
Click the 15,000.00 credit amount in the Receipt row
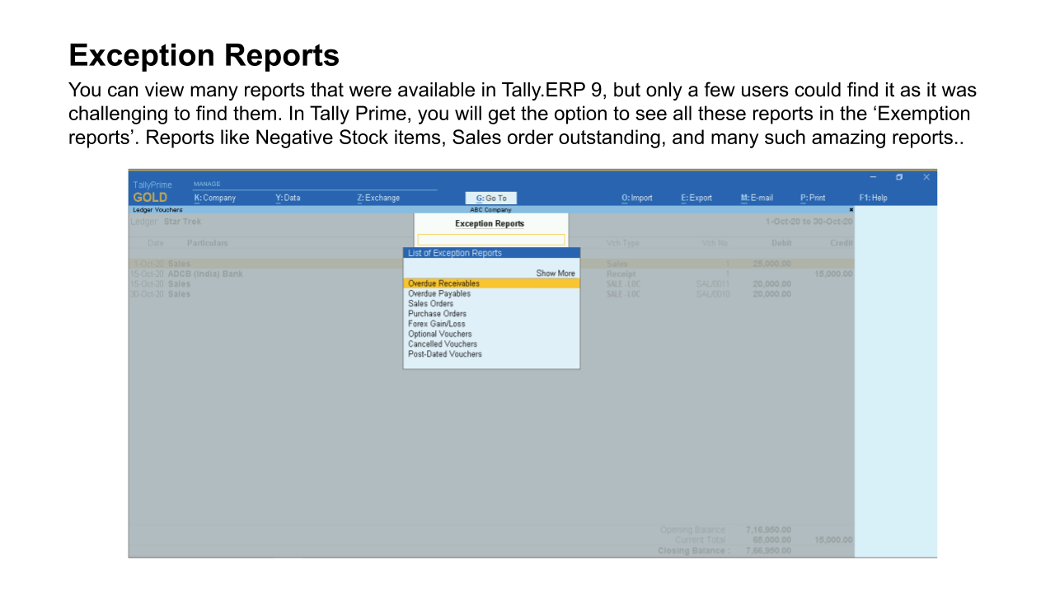coord(833,273)
